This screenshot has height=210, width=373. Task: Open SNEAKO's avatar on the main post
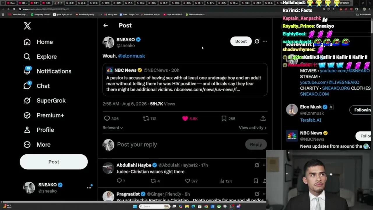(108, 42)
